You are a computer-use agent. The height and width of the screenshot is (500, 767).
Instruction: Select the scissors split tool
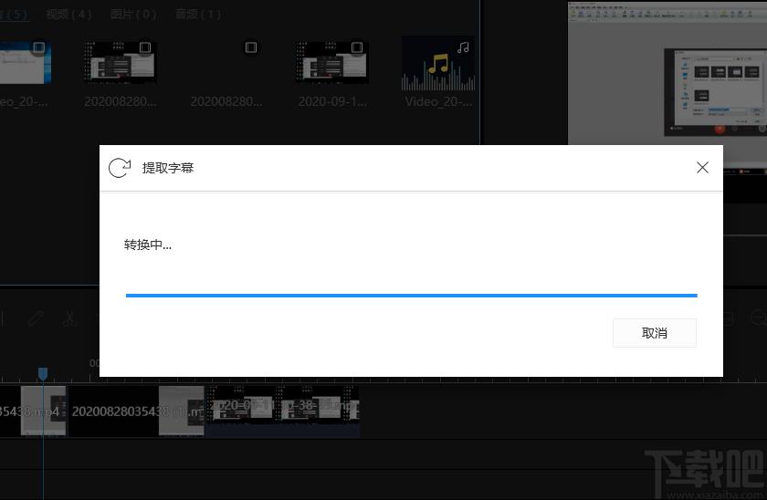pyautogui.click(x=68, y=318)
